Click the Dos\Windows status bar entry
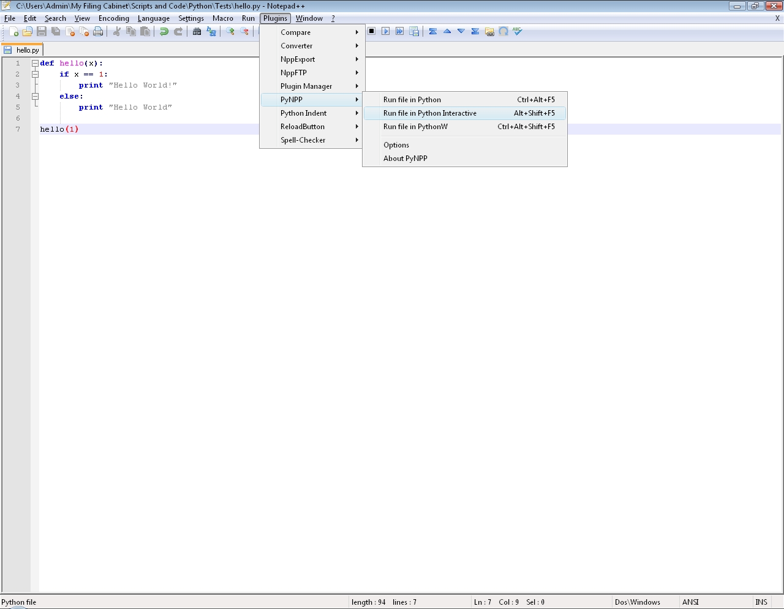 pyautogui.click(x=638, y=602)
